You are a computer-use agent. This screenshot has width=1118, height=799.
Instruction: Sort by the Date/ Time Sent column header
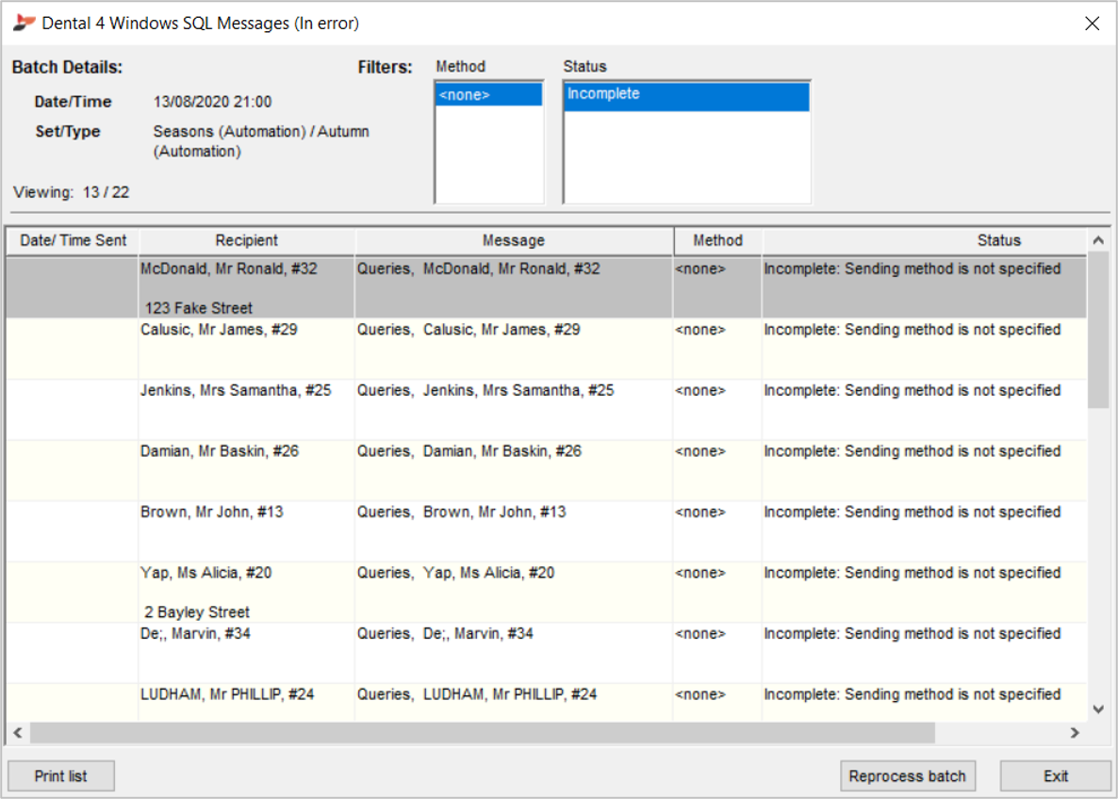click(x=73, y=241)
